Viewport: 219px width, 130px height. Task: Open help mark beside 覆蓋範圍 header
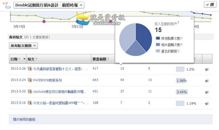[108, 59]
